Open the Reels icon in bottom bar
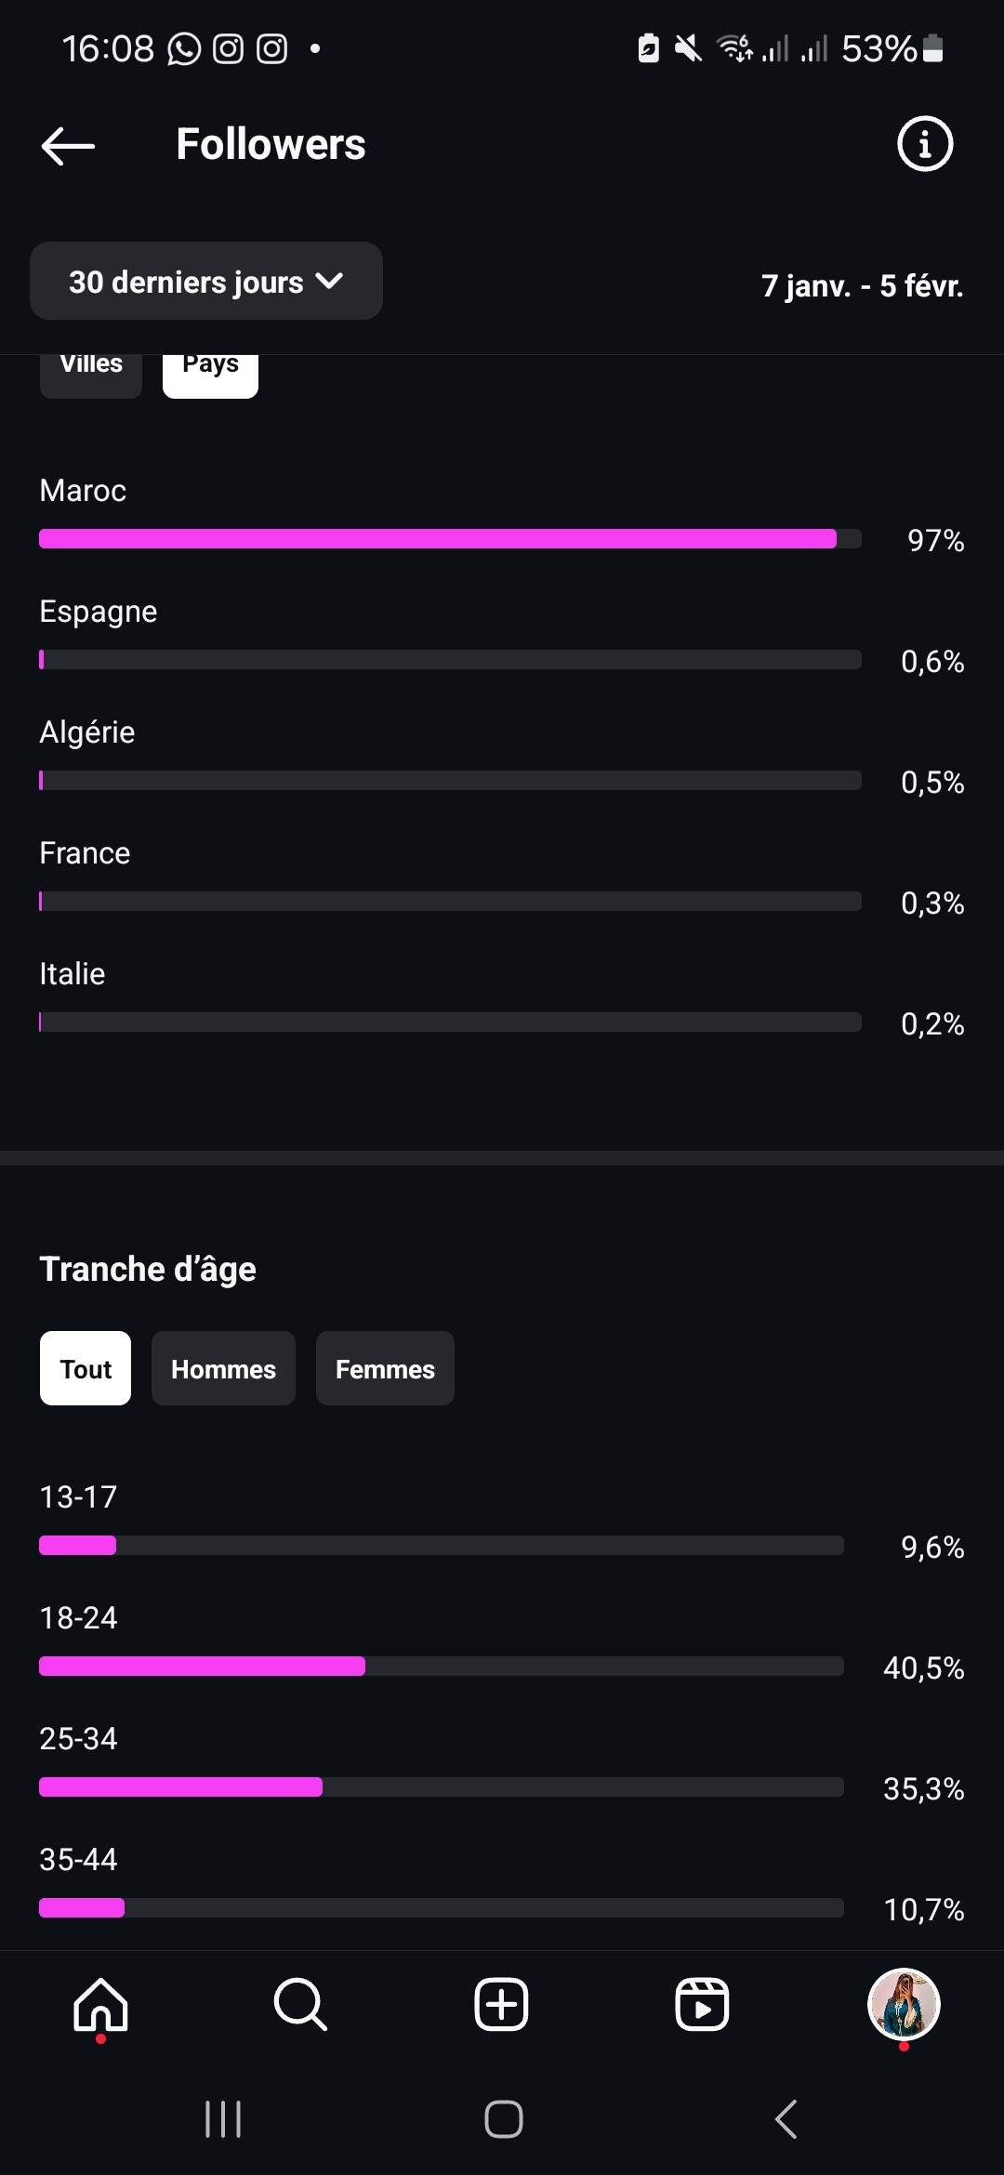This screenshot has width=1004, height=2175. (x=702, y=2005)
